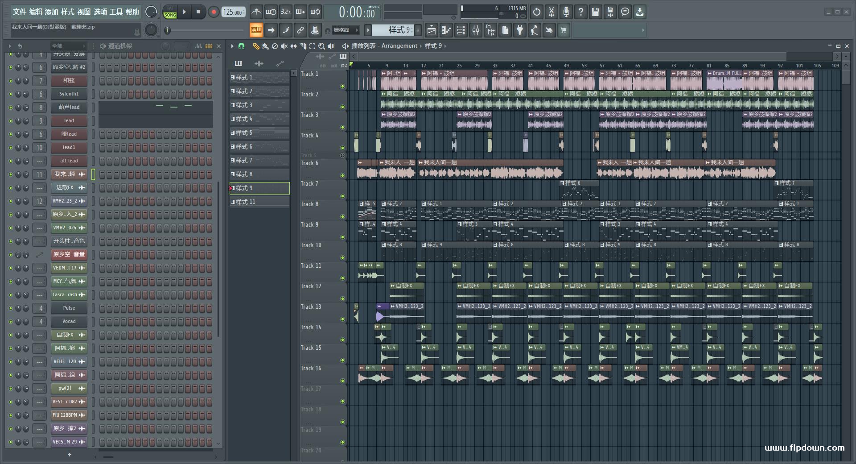This screenshot has width=856, height=464.
Task: Add a new channel with plus button
Action: [69, 455]
